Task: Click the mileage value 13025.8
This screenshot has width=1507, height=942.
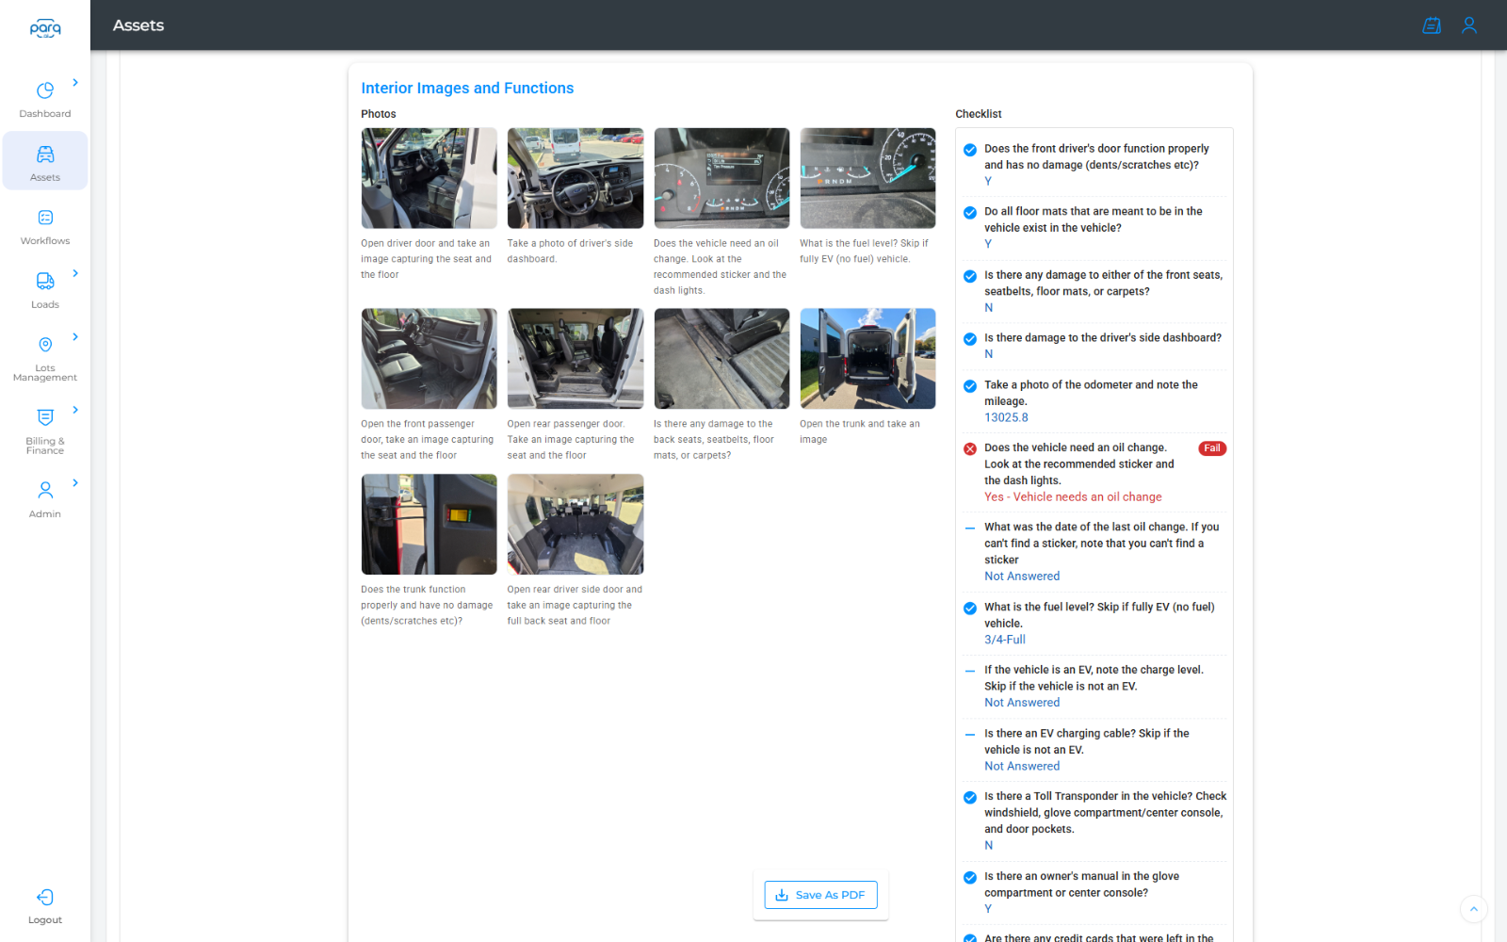Action: tap(1006, 418)
